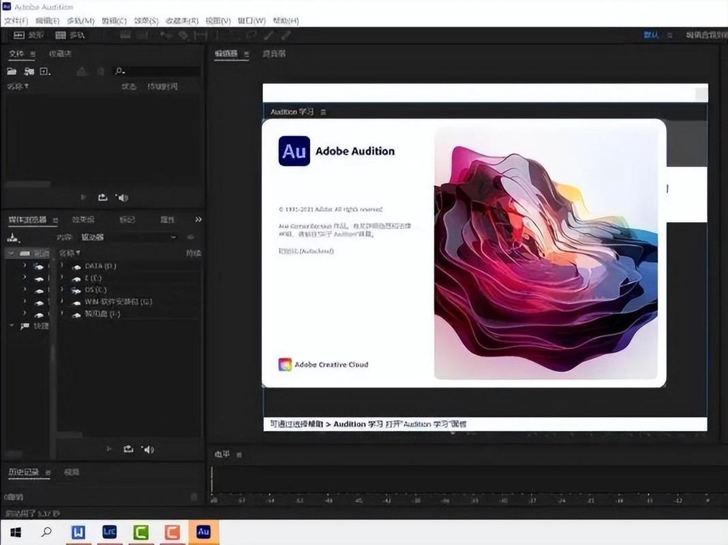Click the trash icon in History panel

(194, 497)
